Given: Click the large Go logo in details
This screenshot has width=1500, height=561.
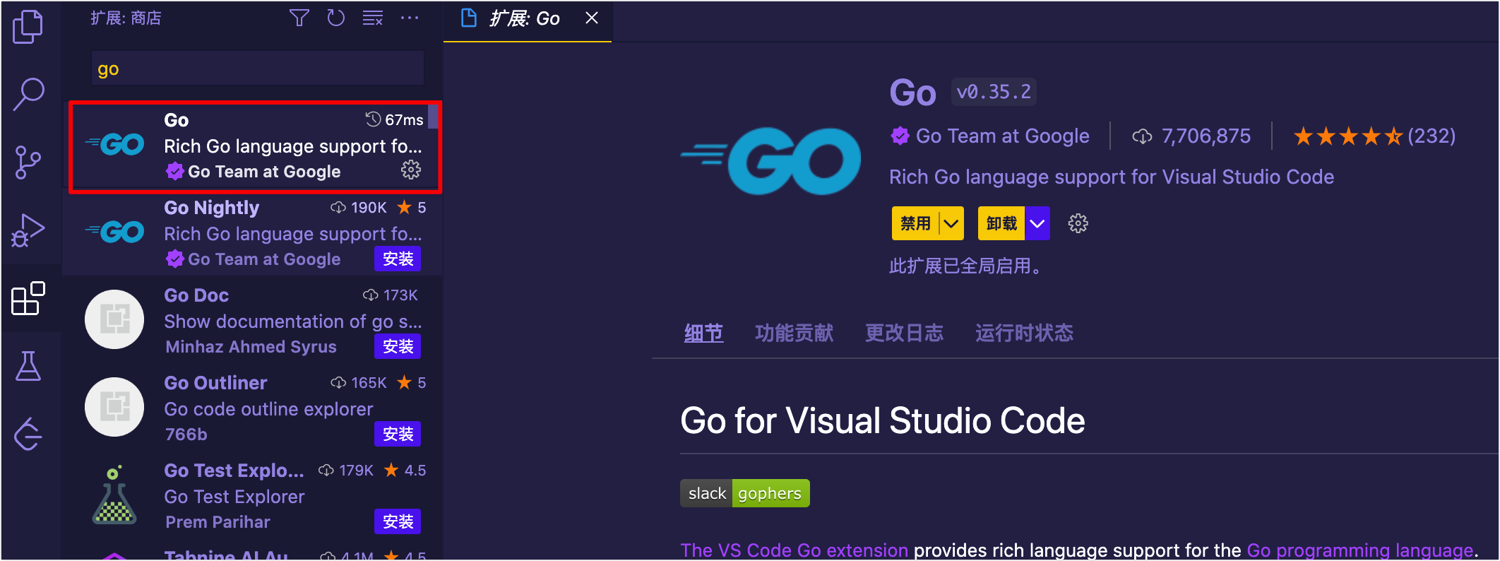Looking at the screenshot, I should (x=770, y=160).
